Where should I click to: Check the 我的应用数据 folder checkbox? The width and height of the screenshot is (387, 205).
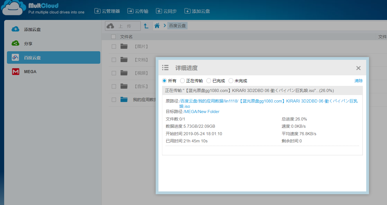coord(114,100)
